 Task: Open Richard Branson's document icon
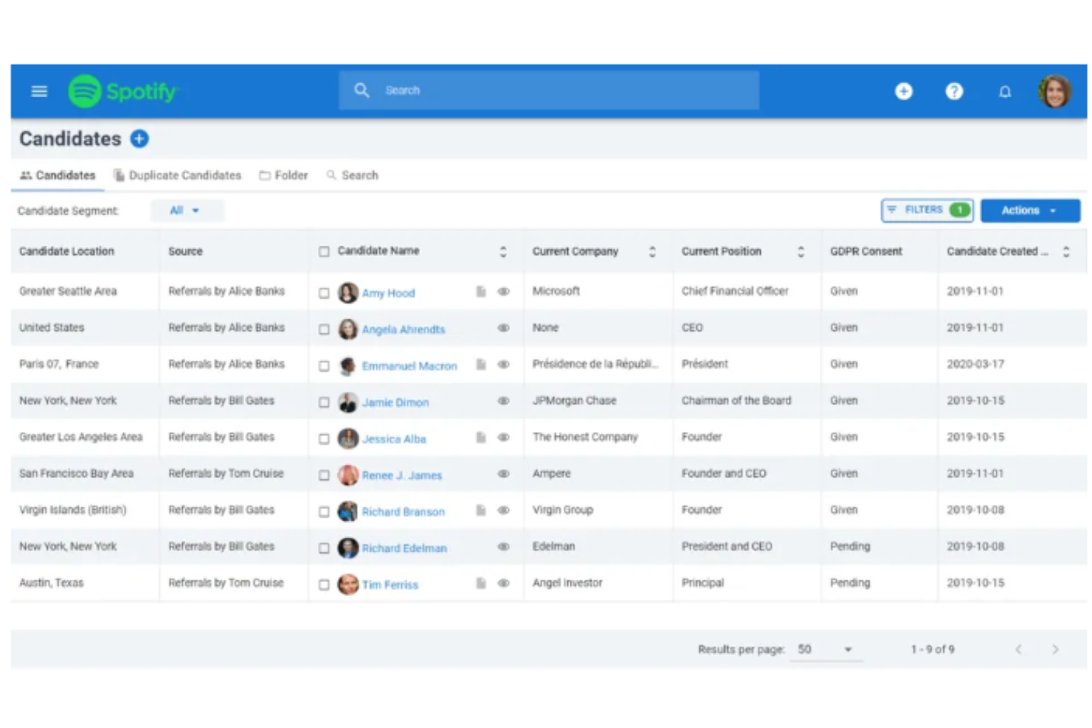click(481, 510)
